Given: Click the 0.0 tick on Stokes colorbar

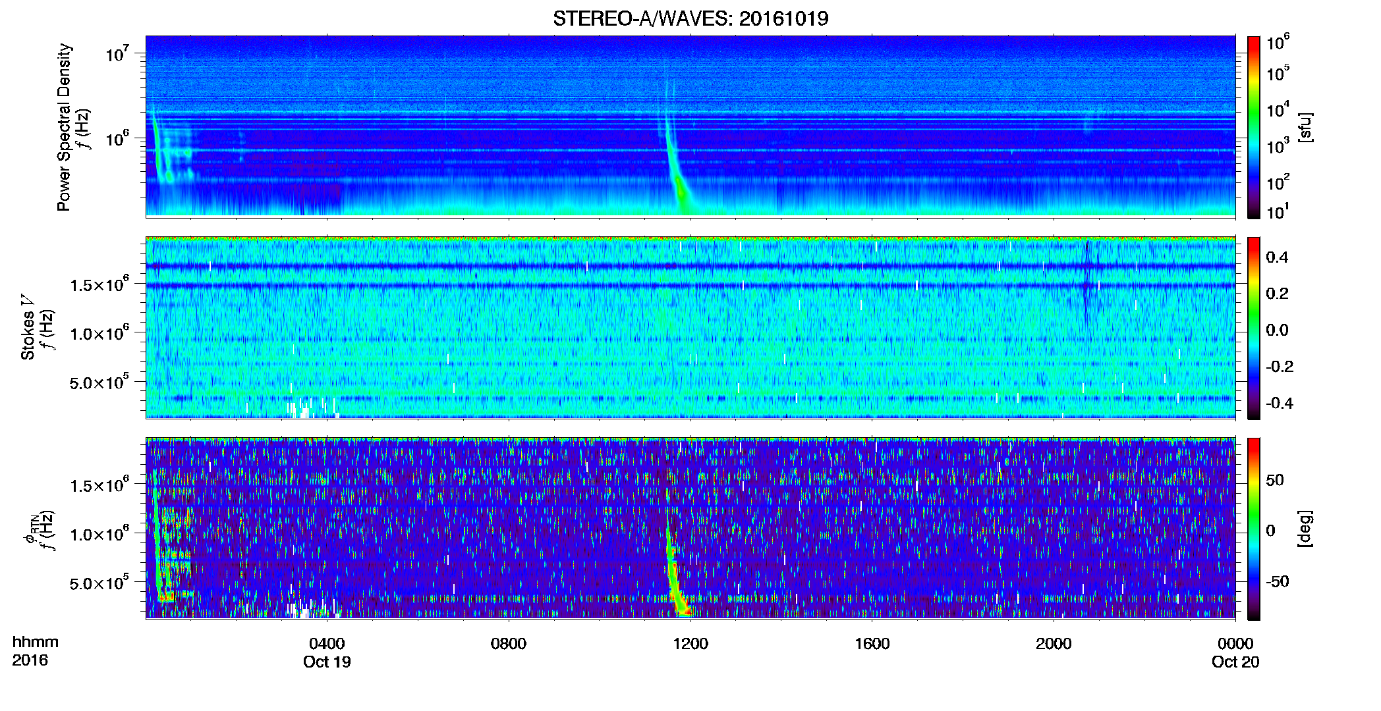Looking at the screenshot, I should click(1277, 330).
